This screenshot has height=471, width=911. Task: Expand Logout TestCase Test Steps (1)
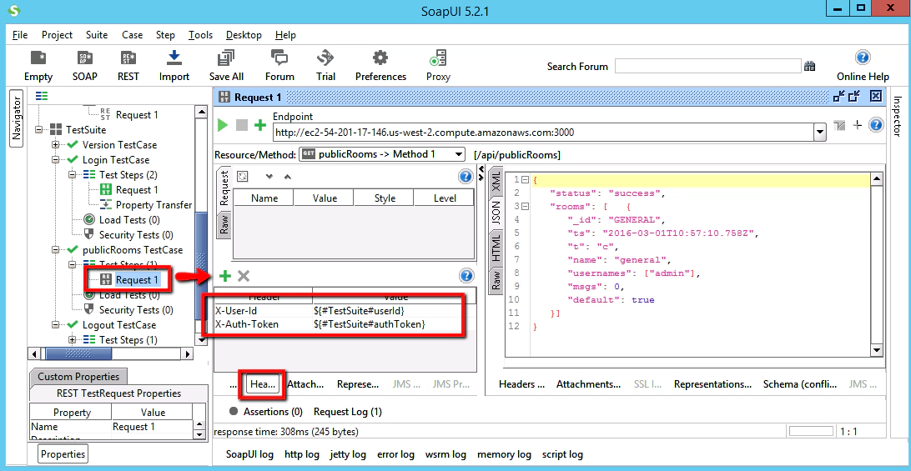tap(73, 340)
